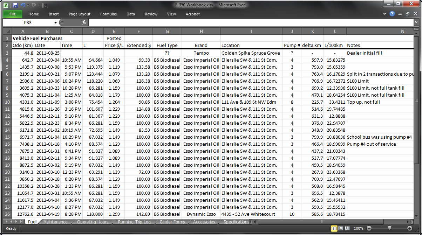Select column L header

[x=335, y=32]
